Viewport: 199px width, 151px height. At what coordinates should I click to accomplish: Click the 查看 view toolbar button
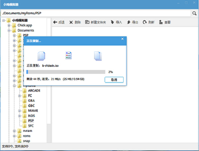[x=165, y=22]
